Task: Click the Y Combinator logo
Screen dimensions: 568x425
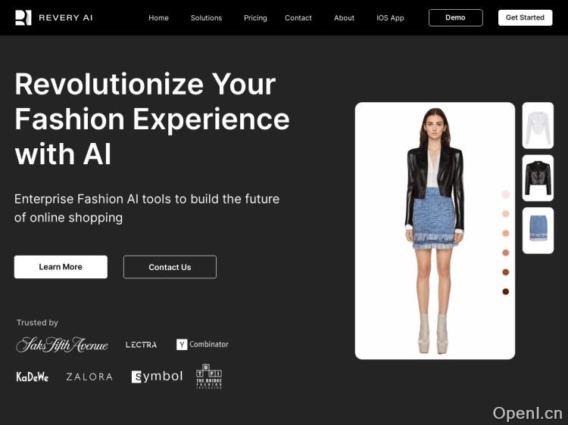Action: 202,344
